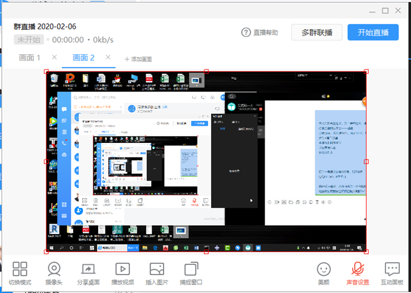411x293 pixels.
Task: Select the 画面 2 tab
Action: point(83,58)
